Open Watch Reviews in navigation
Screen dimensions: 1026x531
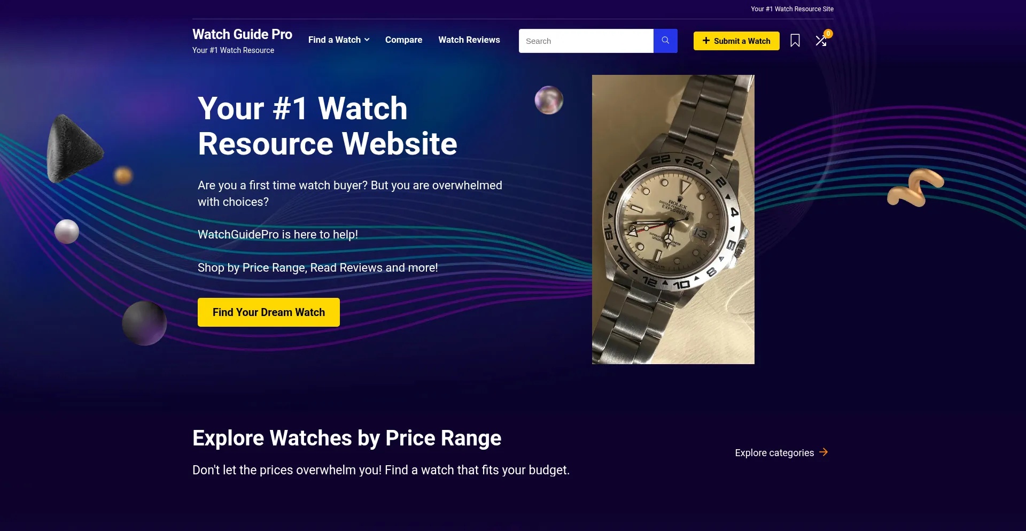click(x=469, y=40)
